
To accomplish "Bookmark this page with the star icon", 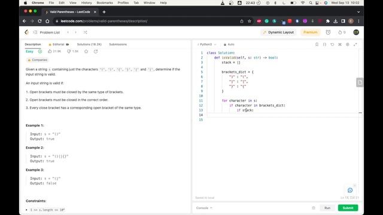I will (250, 21).
